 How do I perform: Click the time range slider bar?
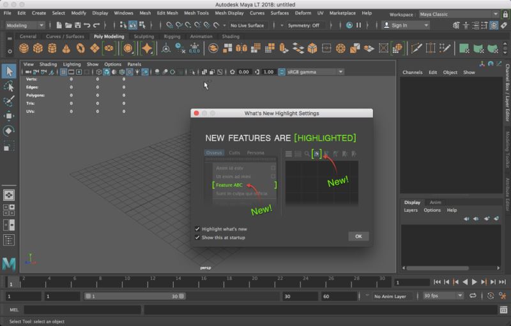tap(135, 296)
